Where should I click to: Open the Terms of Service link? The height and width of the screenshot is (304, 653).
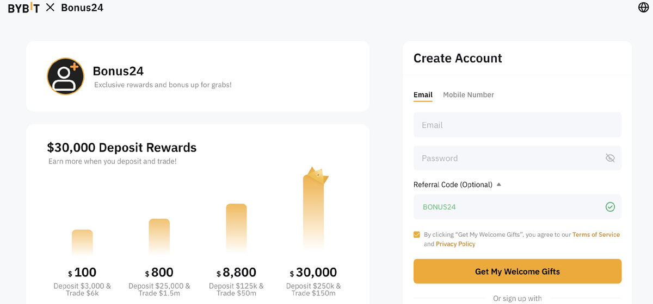(x=596, y=235)
